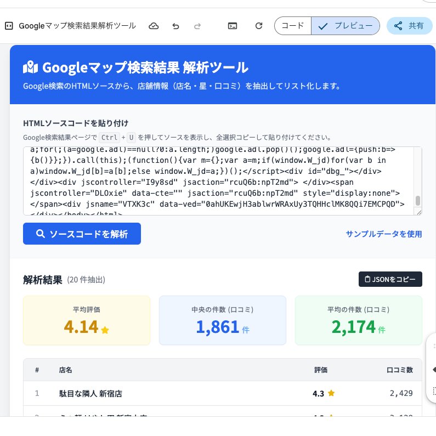The width and height of the screenshot is (436, 436).
Task: Click the 口コミ数 column header
Action: (400, 370)
